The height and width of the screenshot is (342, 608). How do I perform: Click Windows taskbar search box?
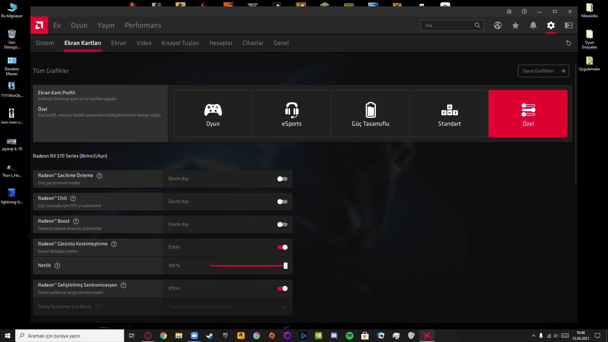[70, 336]
